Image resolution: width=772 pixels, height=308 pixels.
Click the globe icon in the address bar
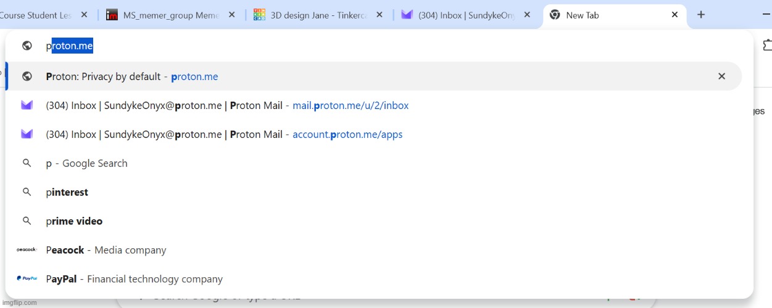[27, 46]
